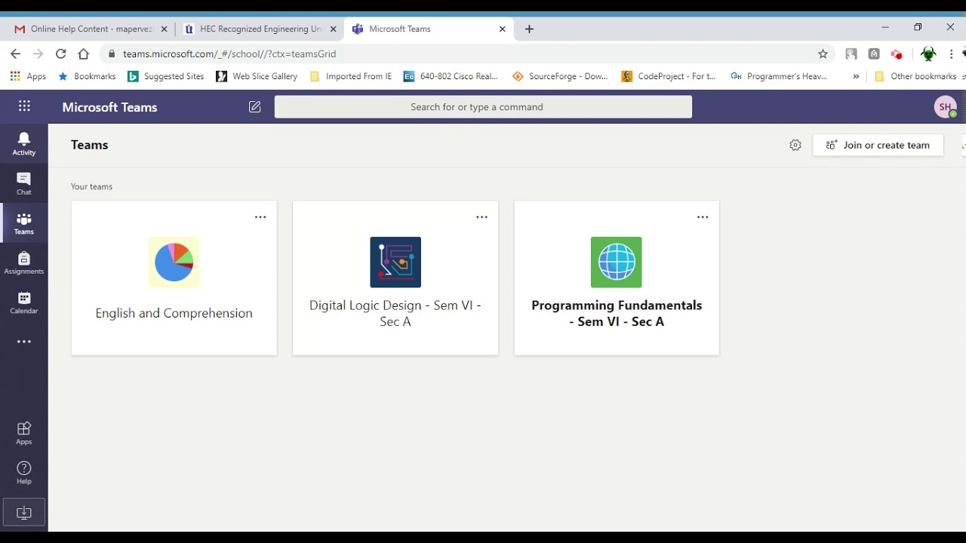The height and width of the screenshot is (543, 966).
Task: Close the HEC Recognized Engineering tab
Action: pos(333,29)
